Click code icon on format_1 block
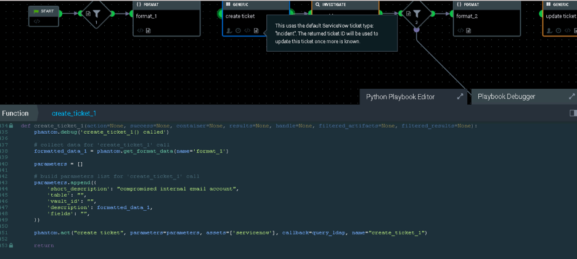Viewport: 577px width, 259px height. pyautogui.click(x=141, y=30)
